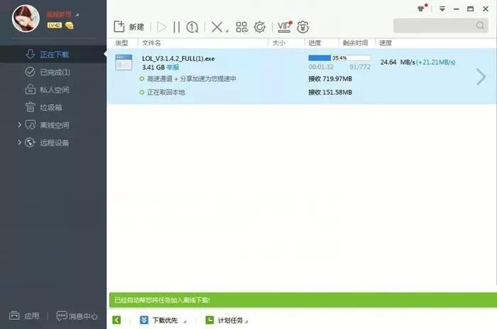This screenshot has width=497, height=329.
Task: Click the 91/772 resources count
Action: (x=360, y=67)
